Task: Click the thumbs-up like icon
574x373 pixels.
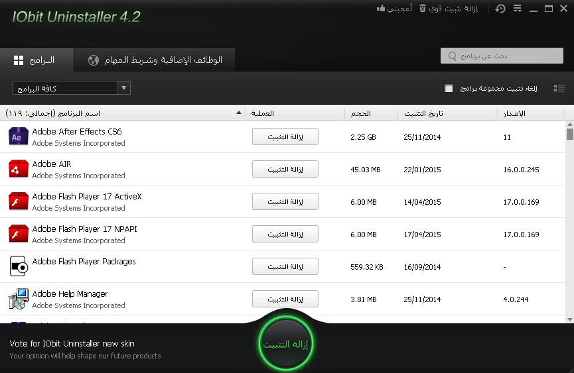Action: pyautogui.click(x=381, y=8)
